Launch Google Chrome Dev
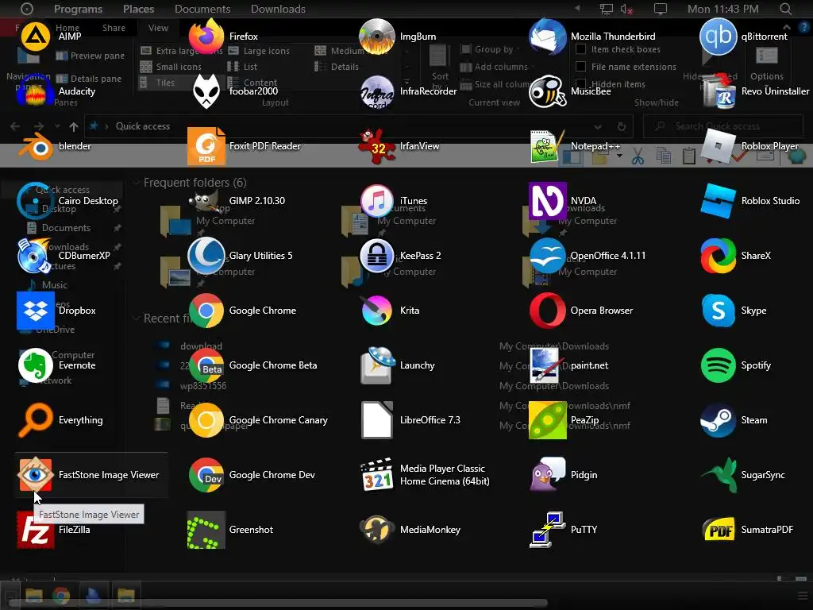 pos(252,475)
